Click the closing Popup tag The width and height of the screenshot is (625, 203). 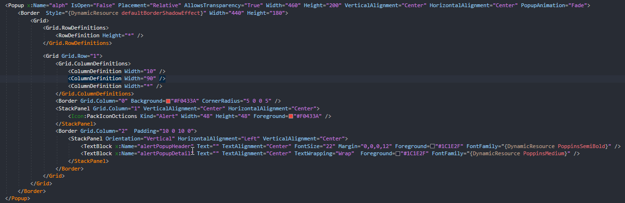click(x=17, y=198)
